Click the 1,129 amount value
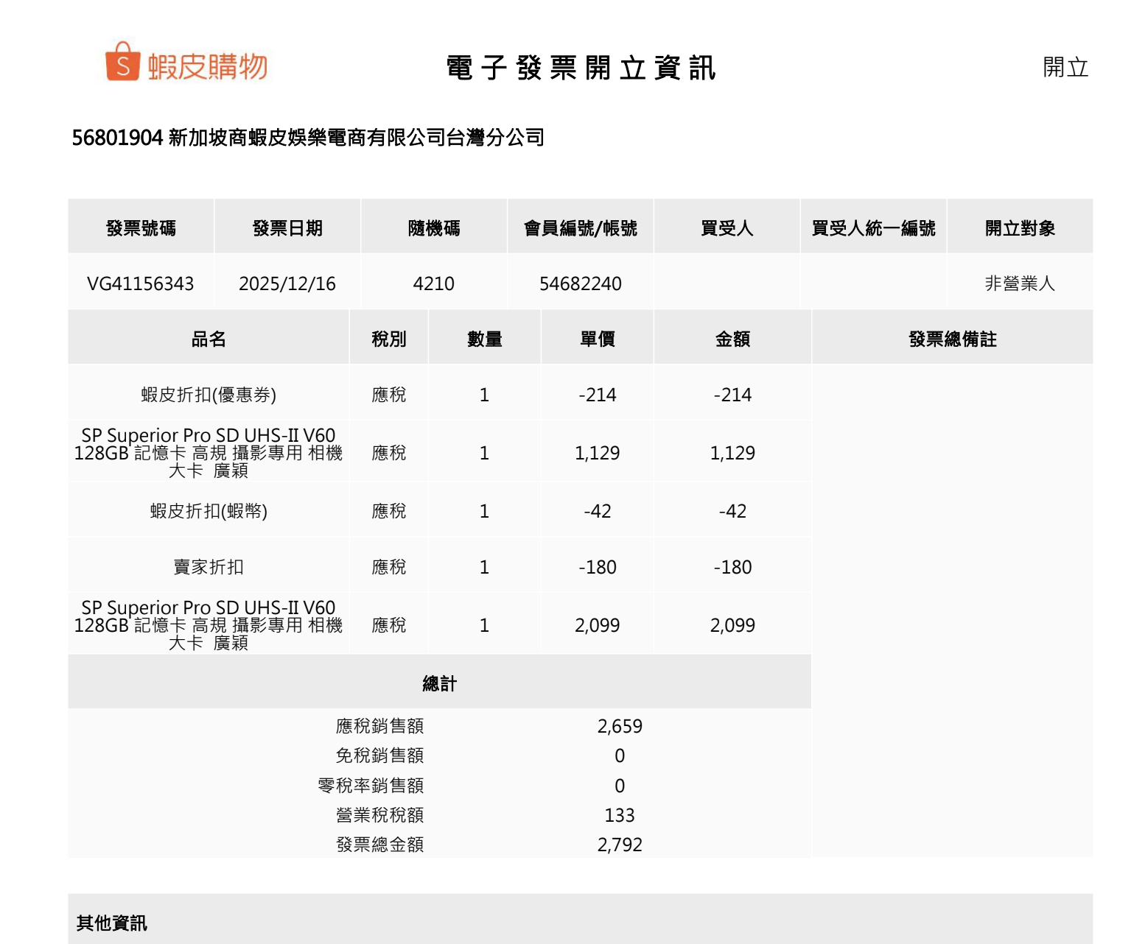 point(732,453)
